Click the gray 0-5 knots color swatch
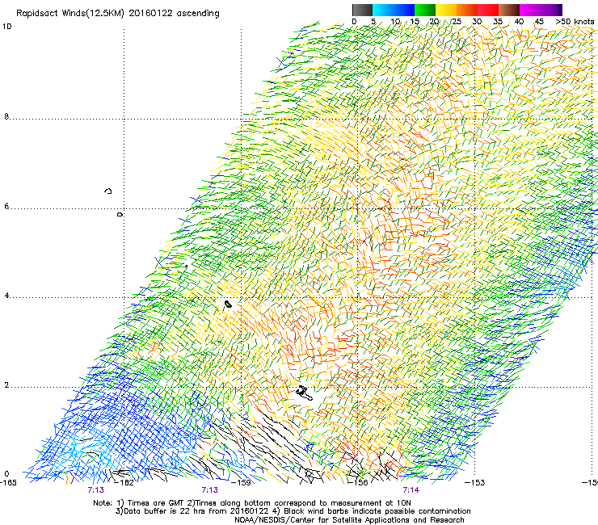The height and width of the screenshot is (525, 598). click(362, 10)
